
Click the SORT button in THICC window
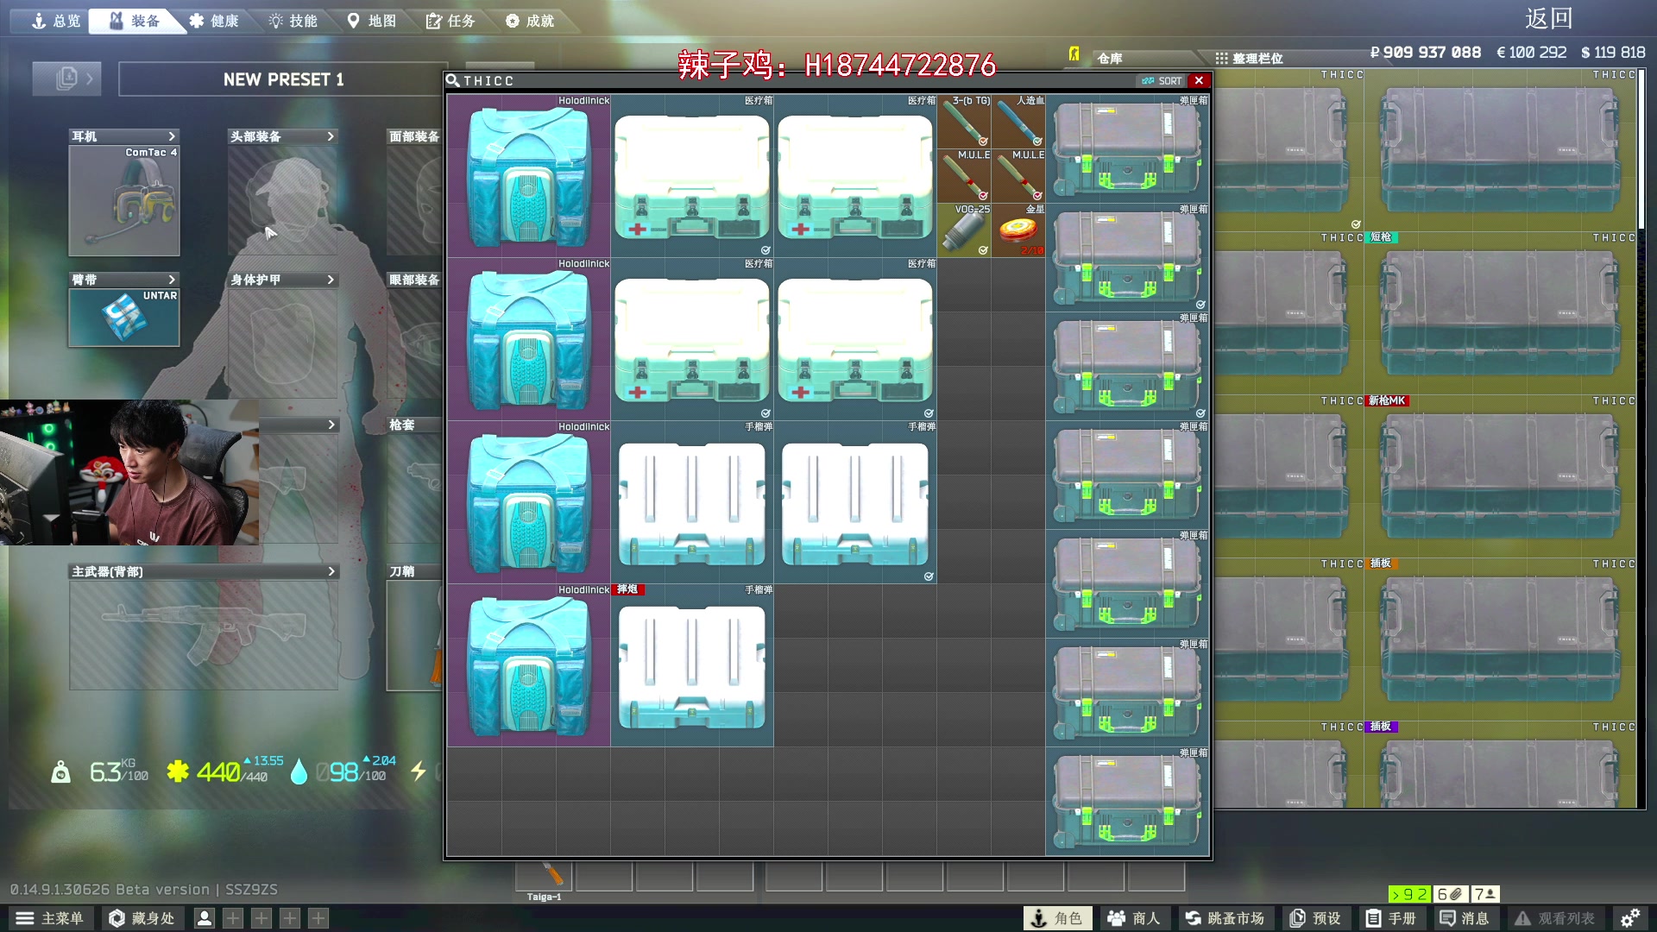tap(1162, 80)
